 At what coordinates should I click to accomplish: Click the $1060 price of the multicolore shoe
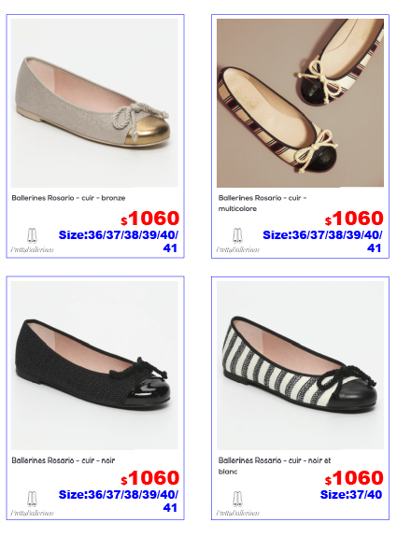pos(354,219)
